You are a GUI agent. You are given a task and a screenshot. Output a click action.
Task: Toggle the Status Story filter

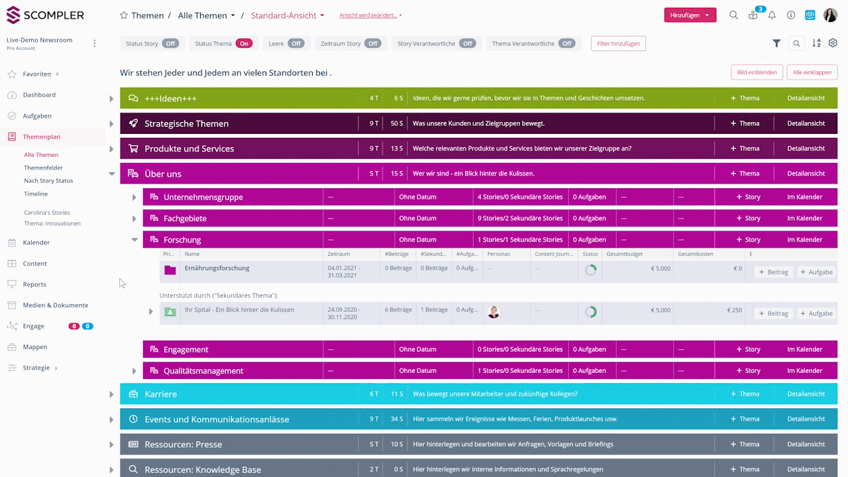171,44
